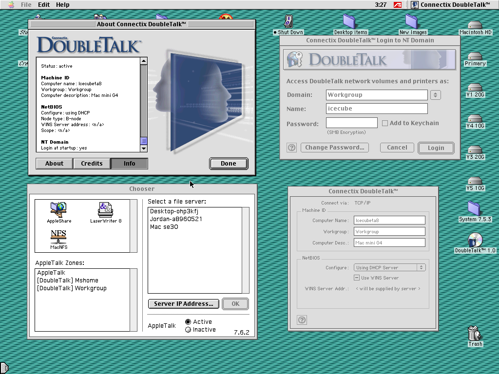Viewport: 499px width, 374px height.
Task: Click the ATI icon in menu bar
Action: point(398,5)
